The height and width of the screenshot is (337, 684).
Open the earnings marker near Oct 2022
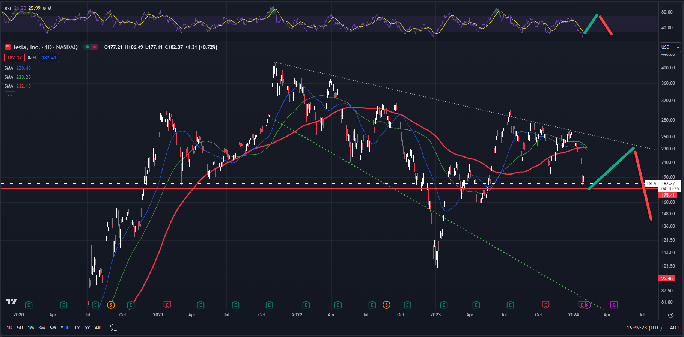click(407, 305)
